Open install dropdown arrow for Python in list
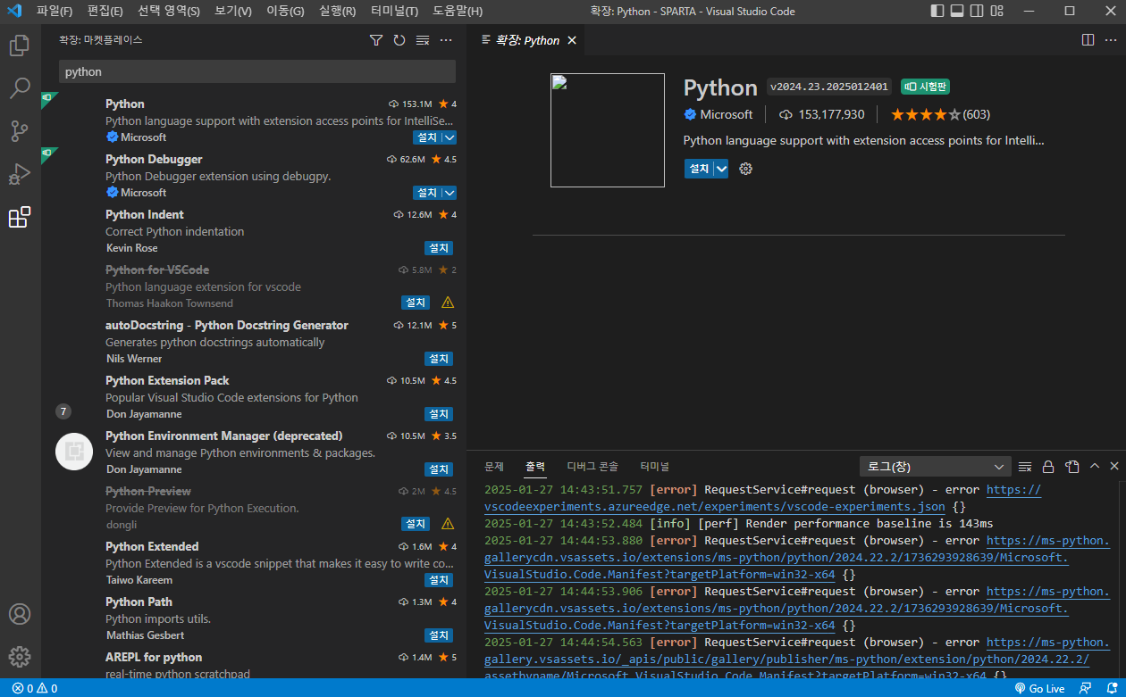 450,137
